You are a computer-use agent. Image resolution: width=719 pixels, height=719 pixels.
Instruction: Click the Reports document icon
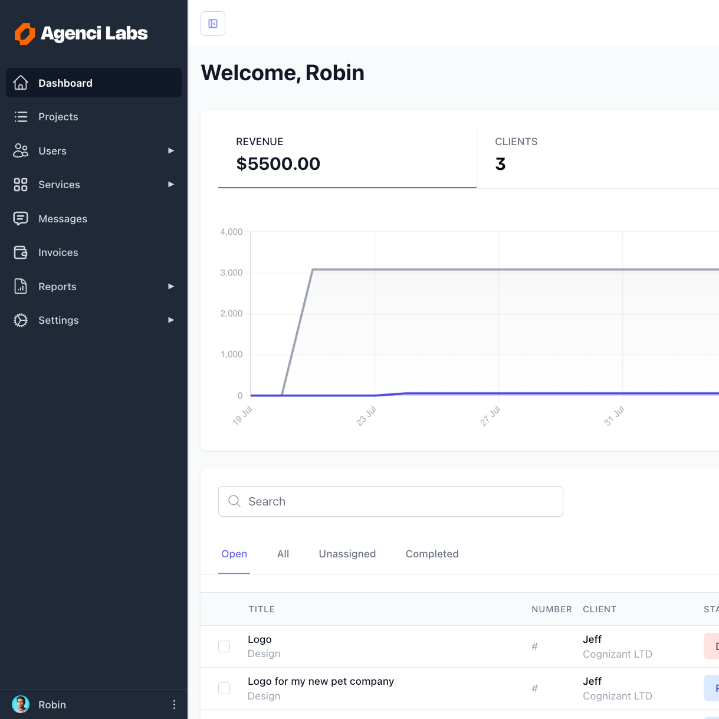coord(20,286)
